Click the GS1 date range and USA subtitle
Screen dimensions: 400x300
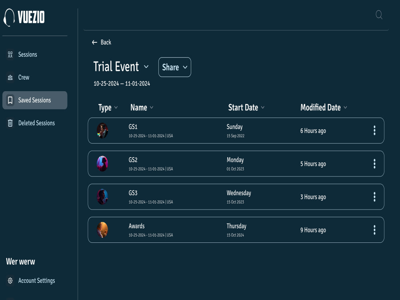pos(151,136)
